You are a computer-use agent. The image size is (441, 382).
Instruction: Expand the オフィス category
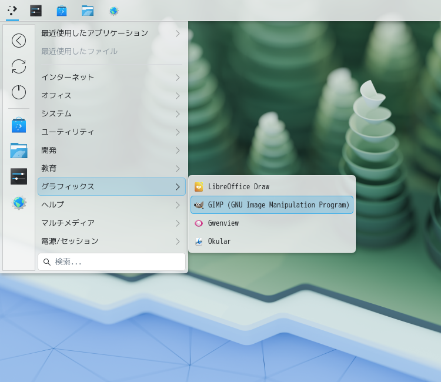coord(112,96)
